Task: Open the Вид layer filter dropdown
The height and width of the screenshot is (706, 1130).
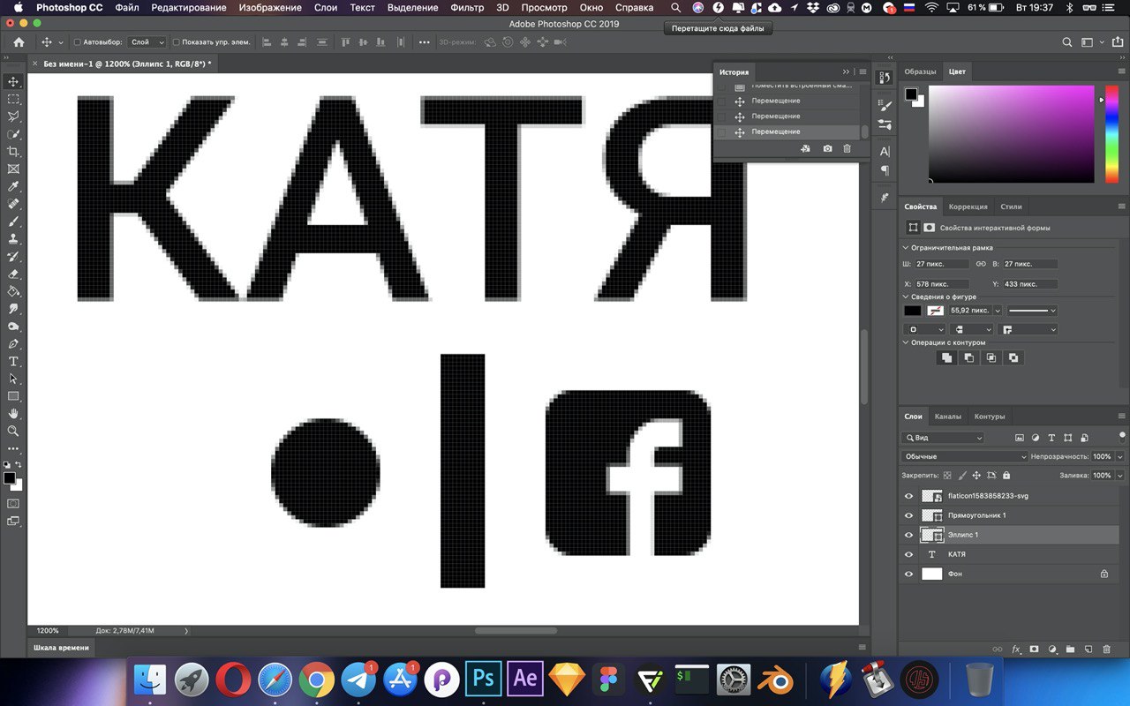Action: [x=943, y=438]
